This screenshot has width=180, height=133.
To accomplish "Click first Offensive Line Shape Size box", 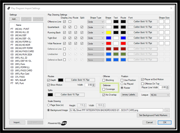I will pos(161,21).
